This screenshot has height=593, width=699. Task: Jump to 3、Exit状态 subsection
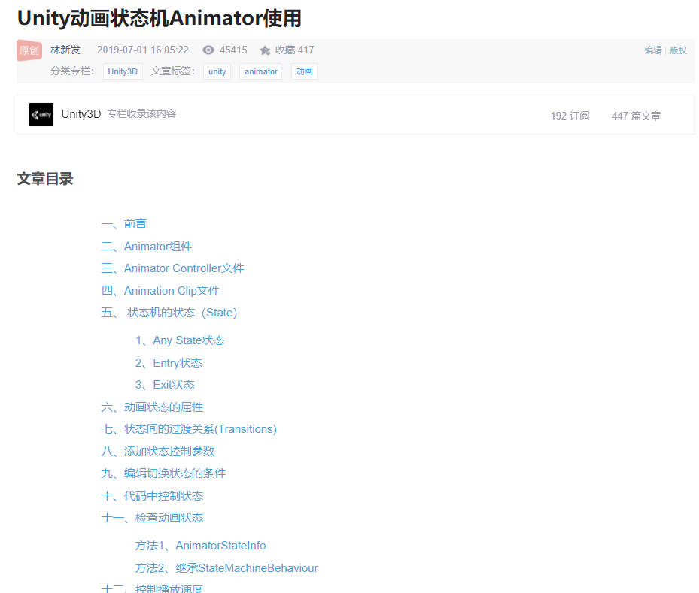point(165,385)
